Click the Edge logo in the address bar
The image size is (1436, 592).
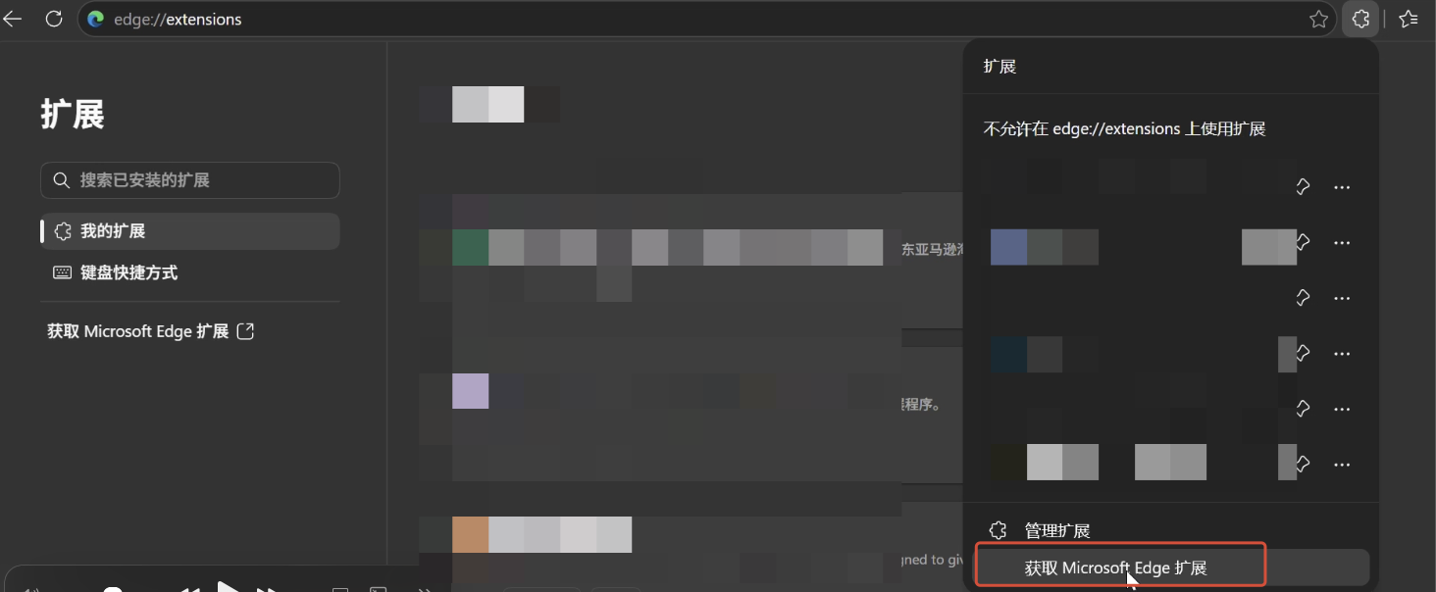(95, 19)
